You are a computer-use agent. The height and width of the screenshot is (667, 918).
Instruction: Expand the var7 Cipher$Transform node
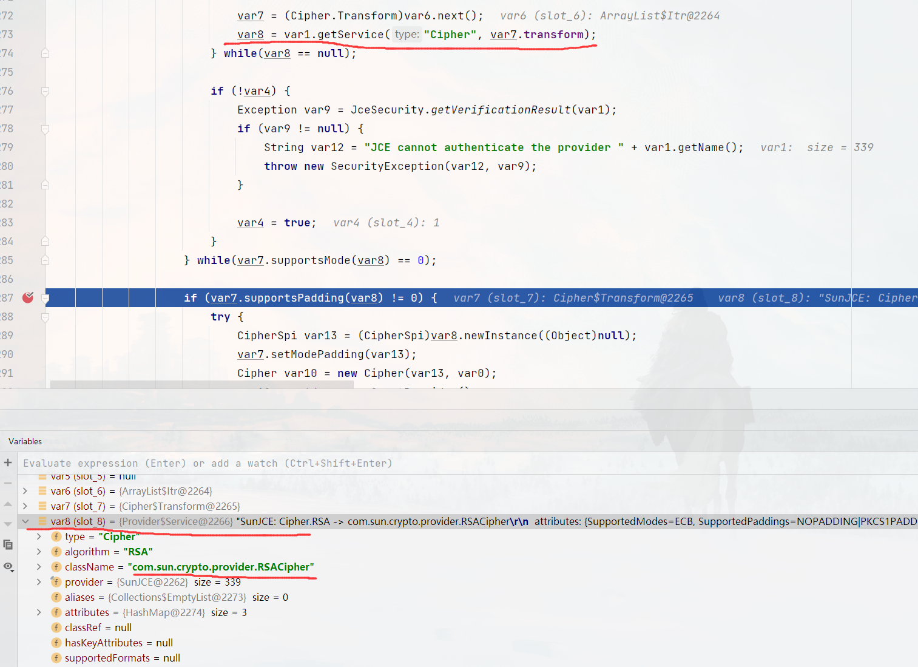point(25,506)
